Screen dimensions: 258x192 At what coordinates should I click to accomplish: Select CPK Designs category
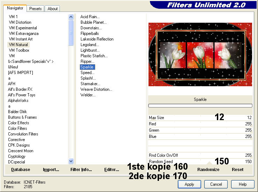(x=19, y=145)
